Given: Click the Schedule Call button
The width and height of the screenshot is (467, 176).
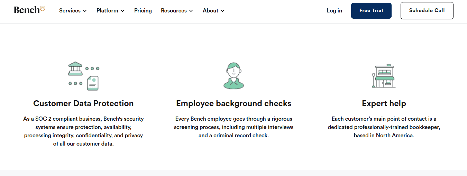Looking at the screenshot, I should pos(427,11).
